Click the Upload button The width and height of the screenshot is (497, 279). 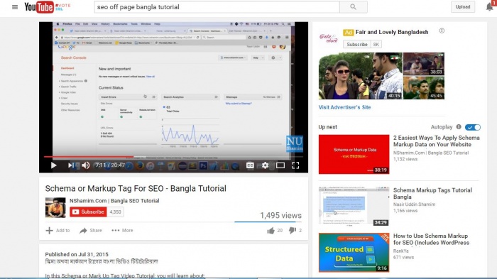pos(463,7)
